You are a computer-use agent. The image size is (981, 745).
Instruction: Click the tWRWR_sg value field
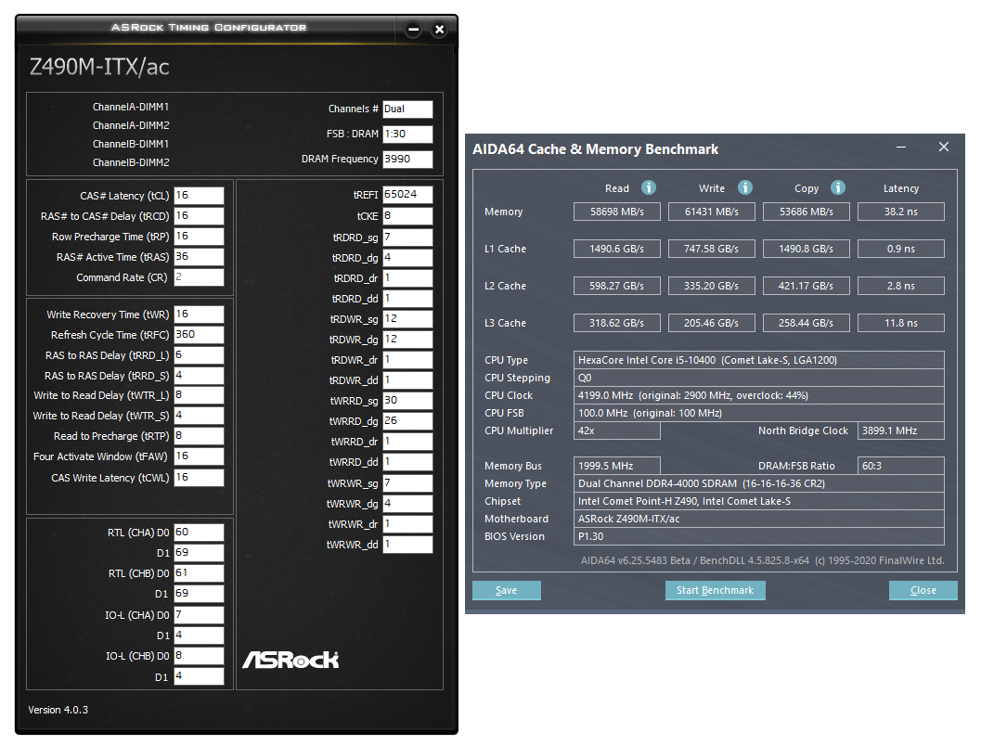point(407,483)
